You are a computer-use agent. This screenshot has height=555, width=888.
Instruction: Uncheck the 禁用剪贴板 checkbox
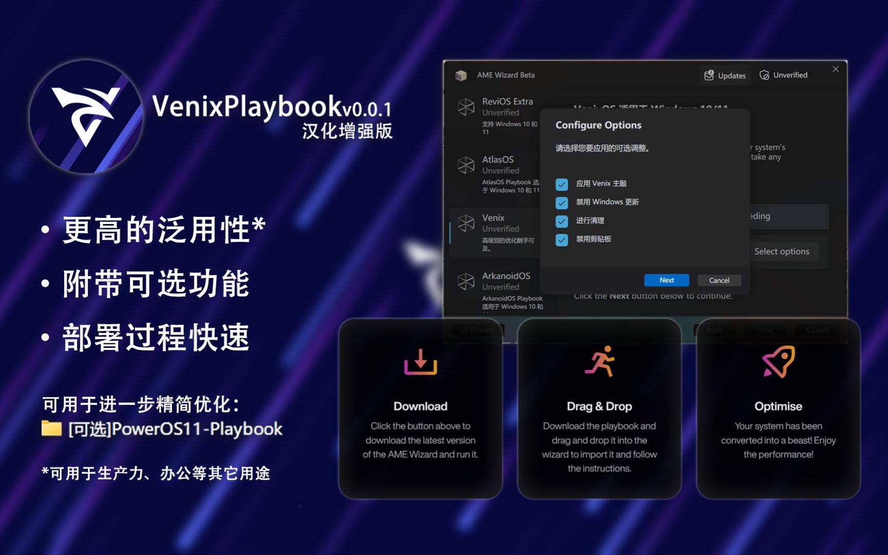[562, 239]
